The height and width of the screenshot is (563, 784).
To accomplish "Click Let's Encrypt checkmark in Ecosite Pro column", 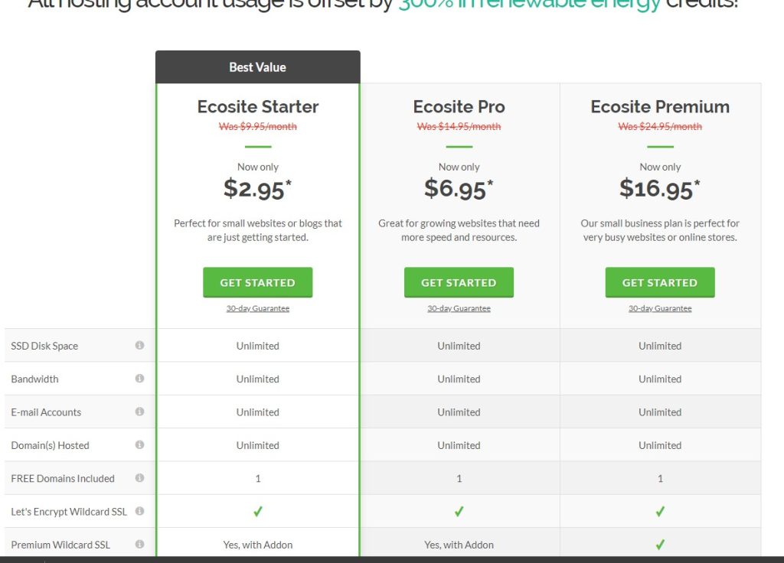I will [x=459, y=512].
